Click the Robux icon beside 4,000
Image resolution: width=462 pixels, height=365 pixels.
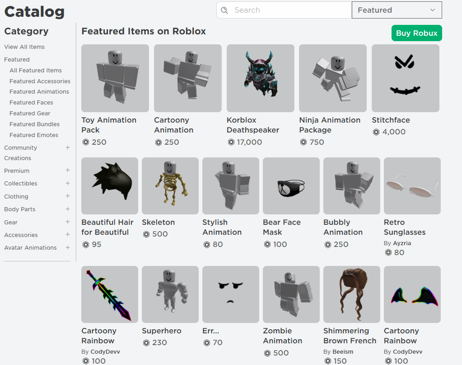[x=376, y=132]
